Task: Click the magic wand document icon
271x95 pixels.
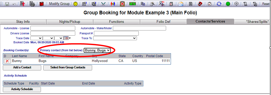Action: [152, 4]
